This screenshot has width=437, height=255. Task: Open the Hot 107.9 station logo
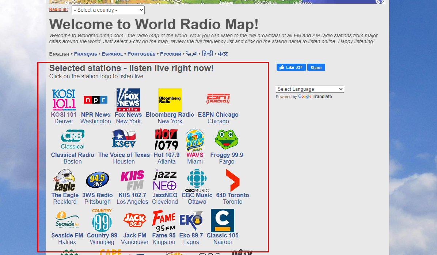(x=166, y=140)
